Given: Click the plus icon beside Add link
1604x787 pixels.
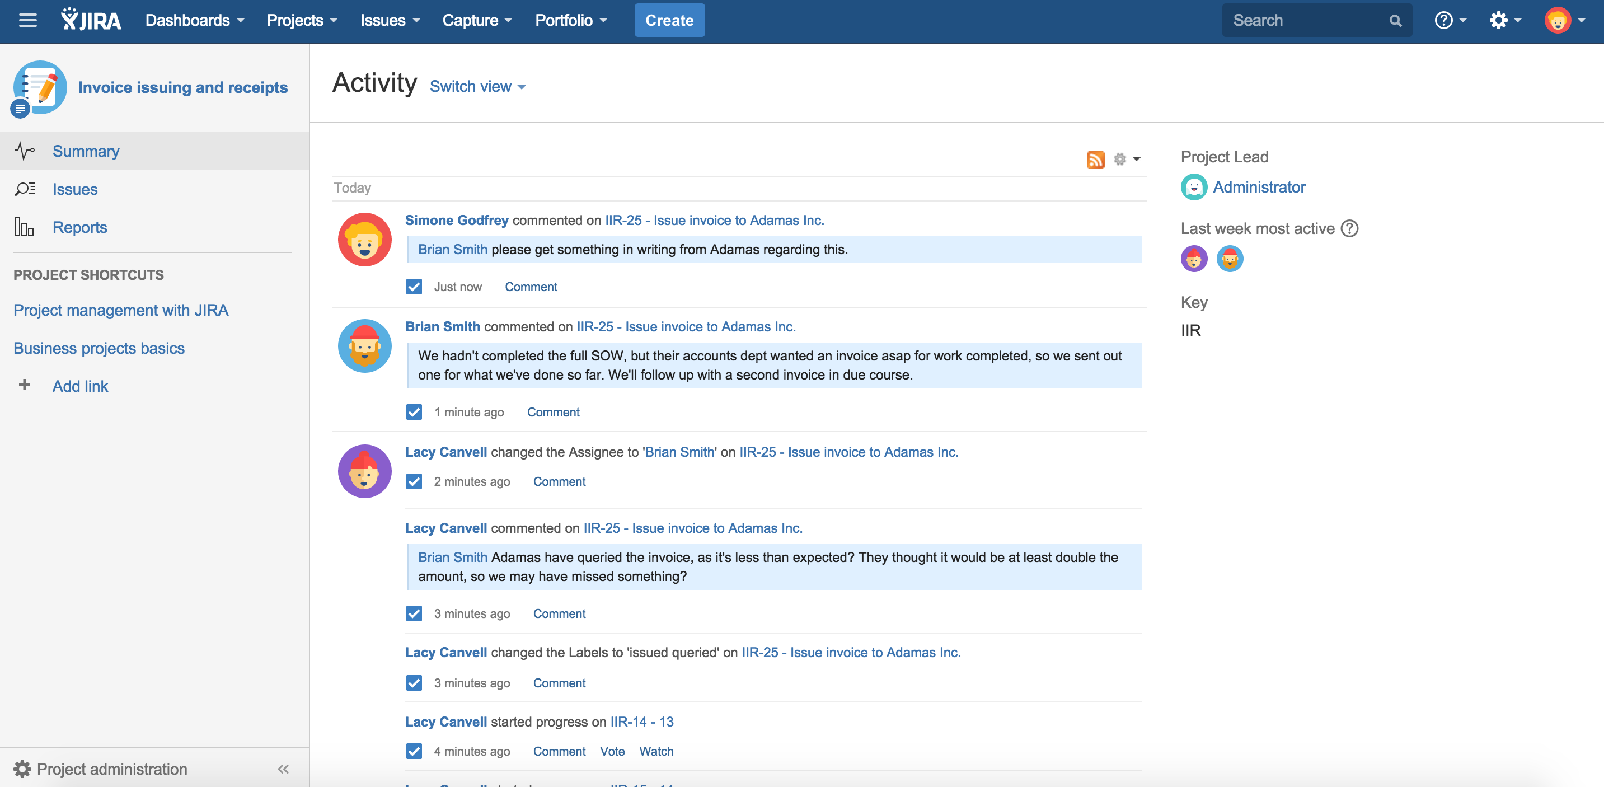Looking at the screenshot, I should 24,385.
